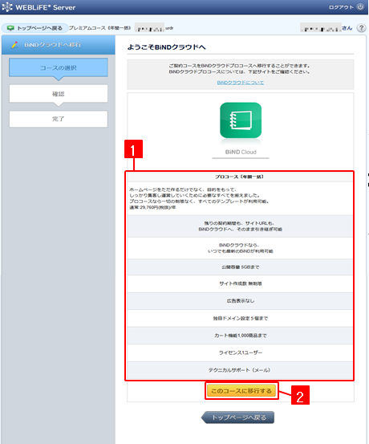Select the 完了 step
This screenshot has height=444, width=369.
point(59,119)
